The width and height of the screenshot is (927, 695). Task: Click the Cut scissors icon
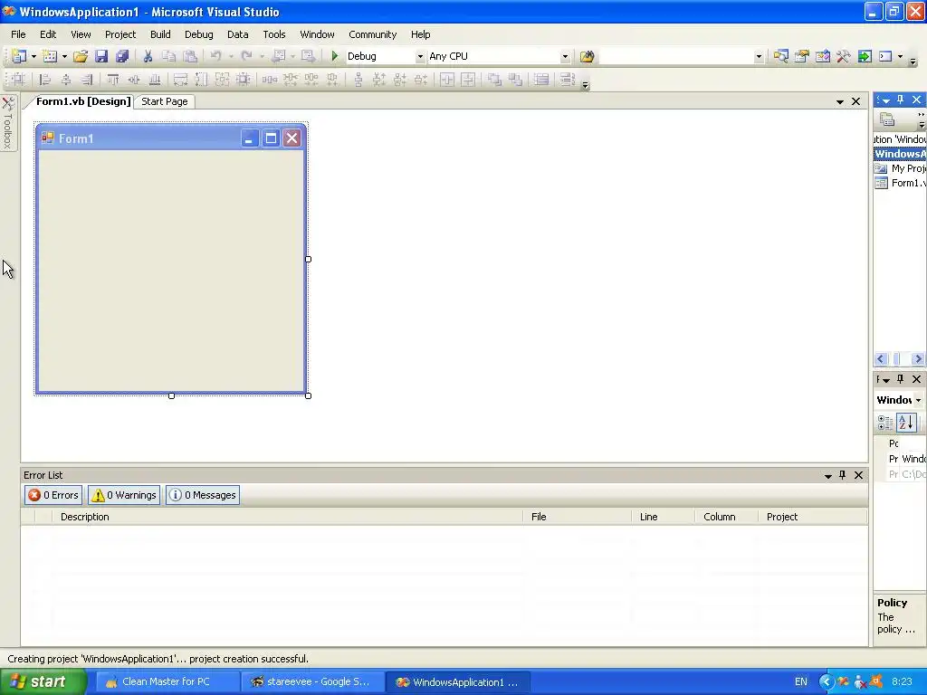148,56
